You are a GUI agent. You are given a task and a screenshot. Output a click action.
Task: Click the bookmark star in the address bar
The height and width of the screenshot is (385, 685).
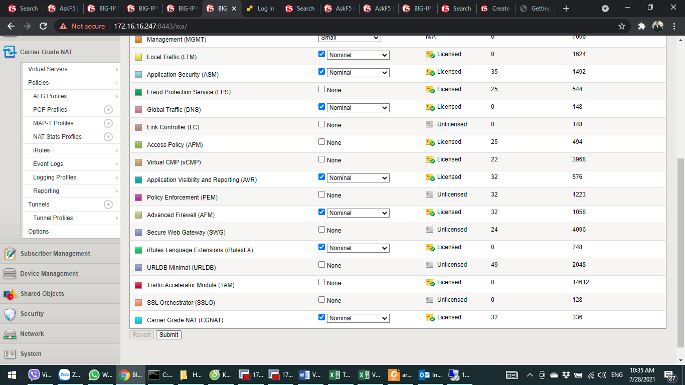[x=622, y=26]
